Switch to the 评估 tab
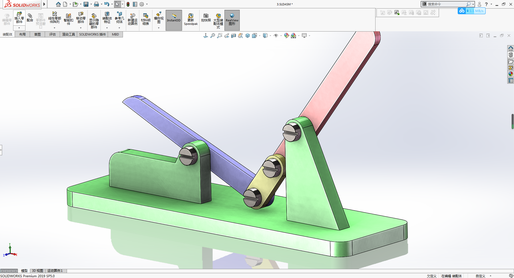514x278 pixels. pos(52,34)
